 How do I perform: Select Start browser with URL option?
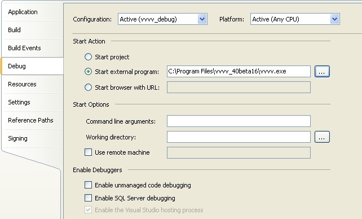88,87
